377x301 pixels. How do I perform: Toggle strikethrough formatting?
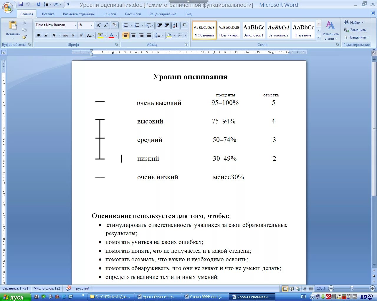[66, 35]
